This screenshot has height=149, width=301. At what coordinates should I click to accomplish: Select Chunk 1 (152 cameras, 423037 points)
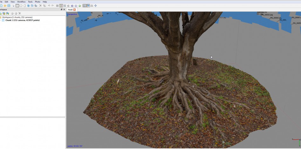(x=23, y=20)
